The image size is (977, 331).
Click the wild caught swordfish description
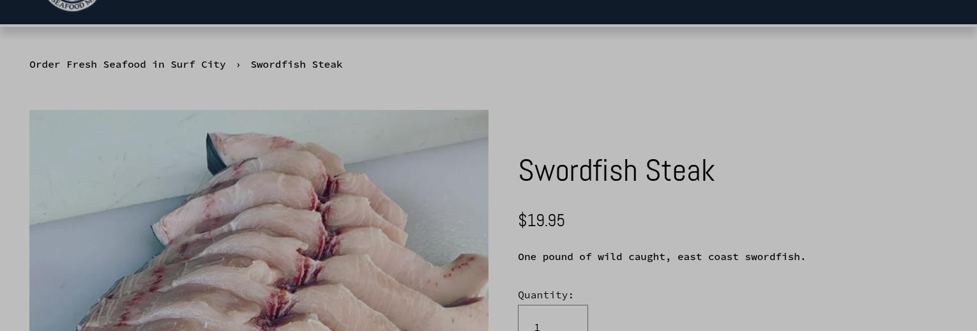tap(662, 257)
